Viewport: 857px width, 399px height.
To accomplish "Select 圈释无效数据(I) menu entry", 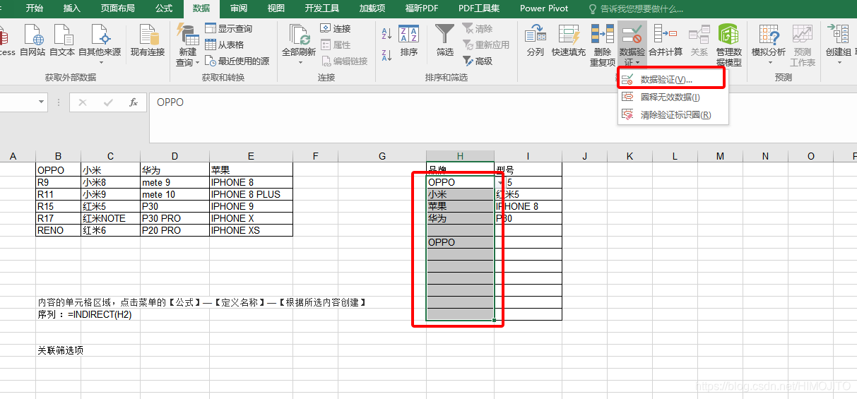I will [672, 97].
